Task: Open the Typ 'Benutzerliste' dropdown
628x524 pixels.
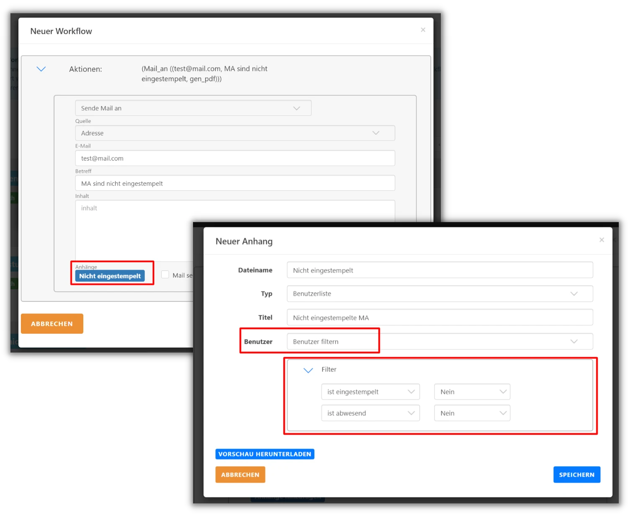Action: (440, 294)
